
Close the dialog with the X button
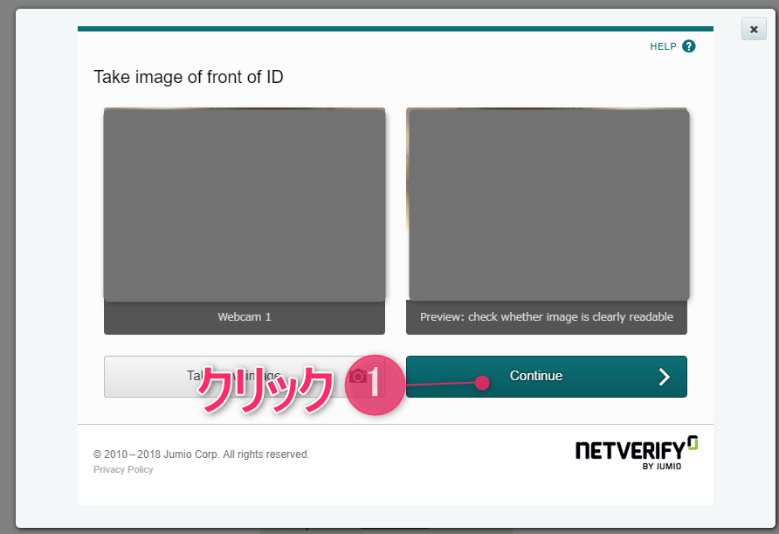point(754,29)
